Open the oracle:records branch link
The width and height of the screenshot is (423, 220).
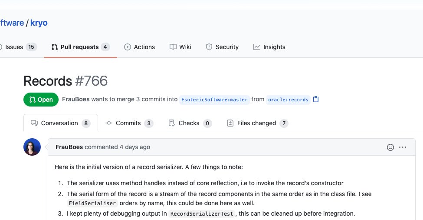click(288, 100)
